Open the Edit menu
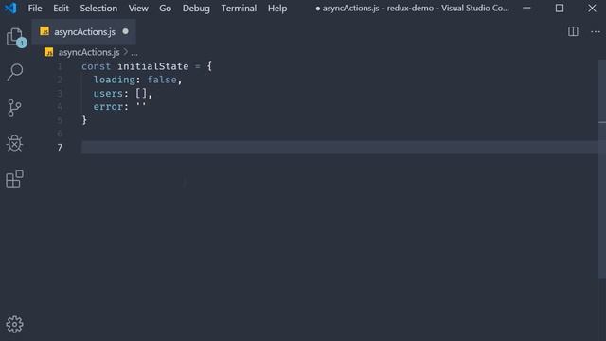Screen dimensions: 606x341 [x=61, y=9]
